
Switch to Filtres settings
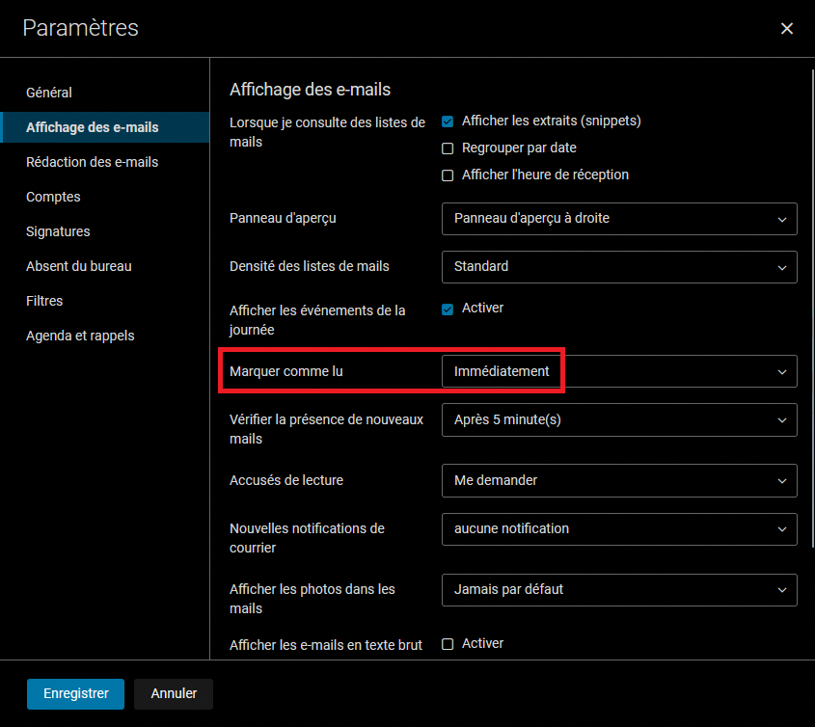point(44,301)
